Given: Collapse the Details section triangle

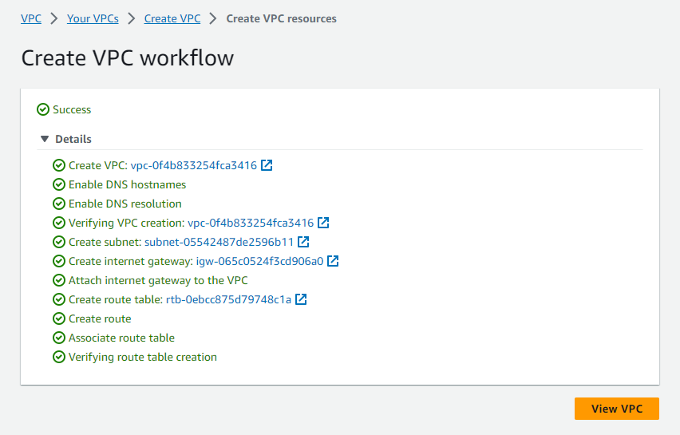Looking at the screenshot, I should point(45,139).
